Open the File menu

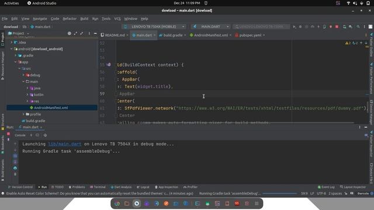[x=5, y=19]
